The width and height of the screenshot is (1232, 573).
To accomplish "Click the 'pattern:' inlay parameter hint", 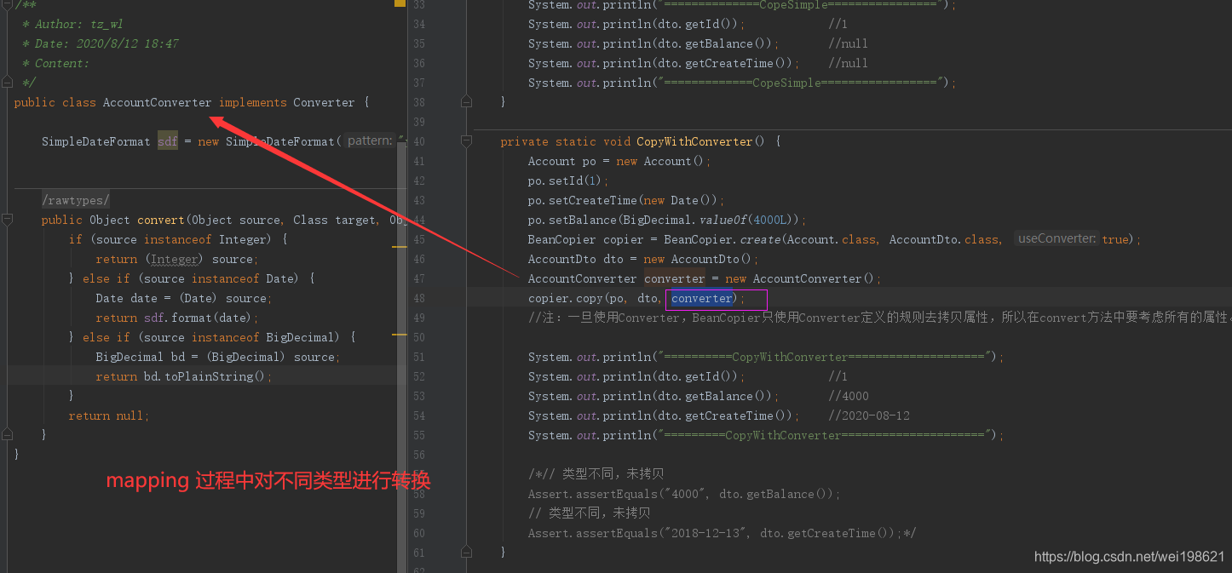I will [x=370, y=141].
